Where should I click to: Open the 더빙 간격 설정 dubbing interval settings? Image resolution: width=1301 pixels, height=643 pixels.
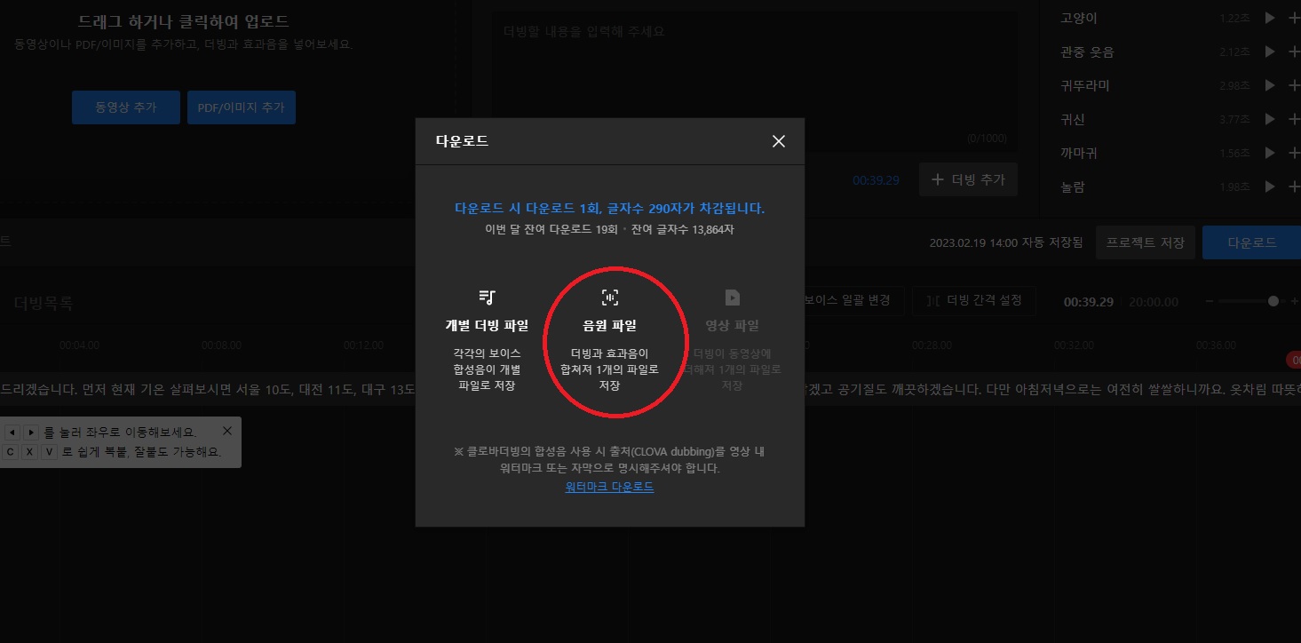(973, 301)
